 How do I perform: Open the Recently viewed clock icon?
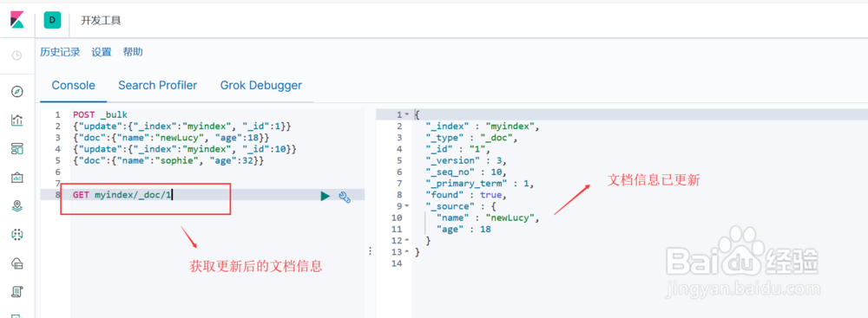coord(17,55)
